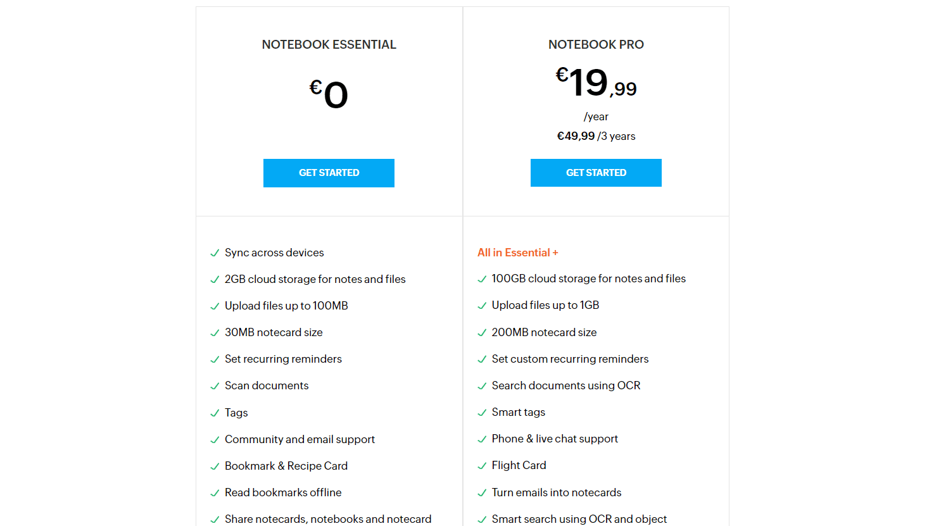Select the €19,99 yearly price
This screenshot has width=934, height=526.
596,83
